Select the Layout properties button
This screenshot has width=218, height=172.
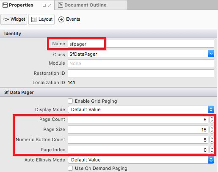[x=41, y=19]
